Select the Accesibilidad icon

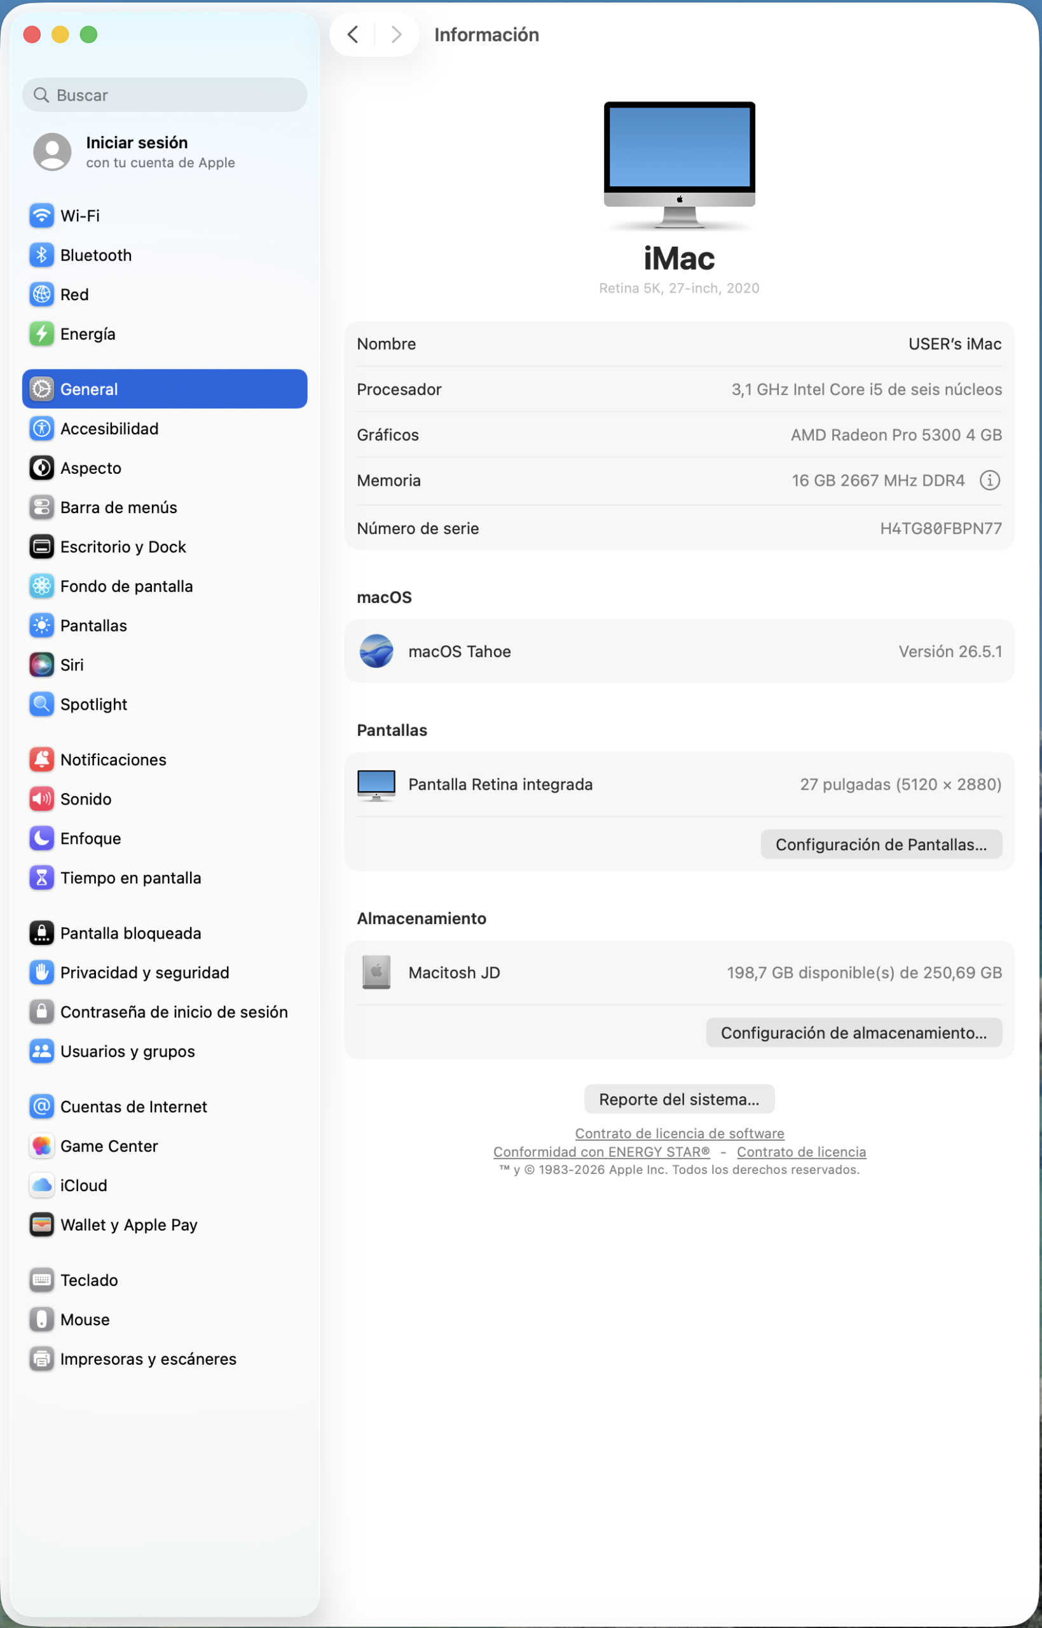pyautogui.click(x=41, y=429)
